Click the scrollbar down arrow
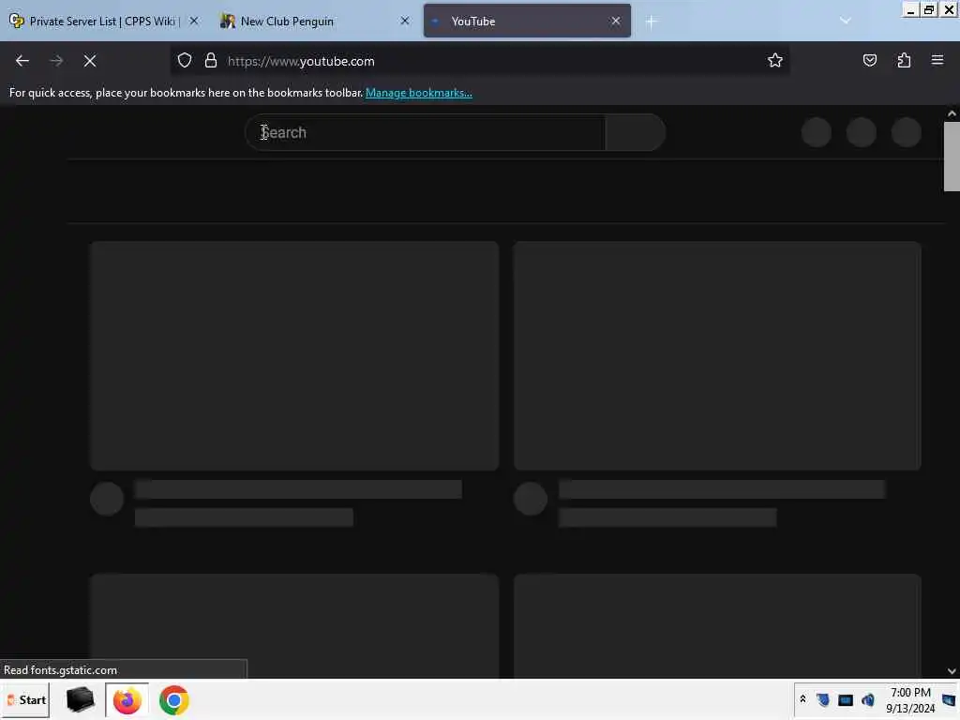This screenshot has width=960, height=720. point(952,671)
